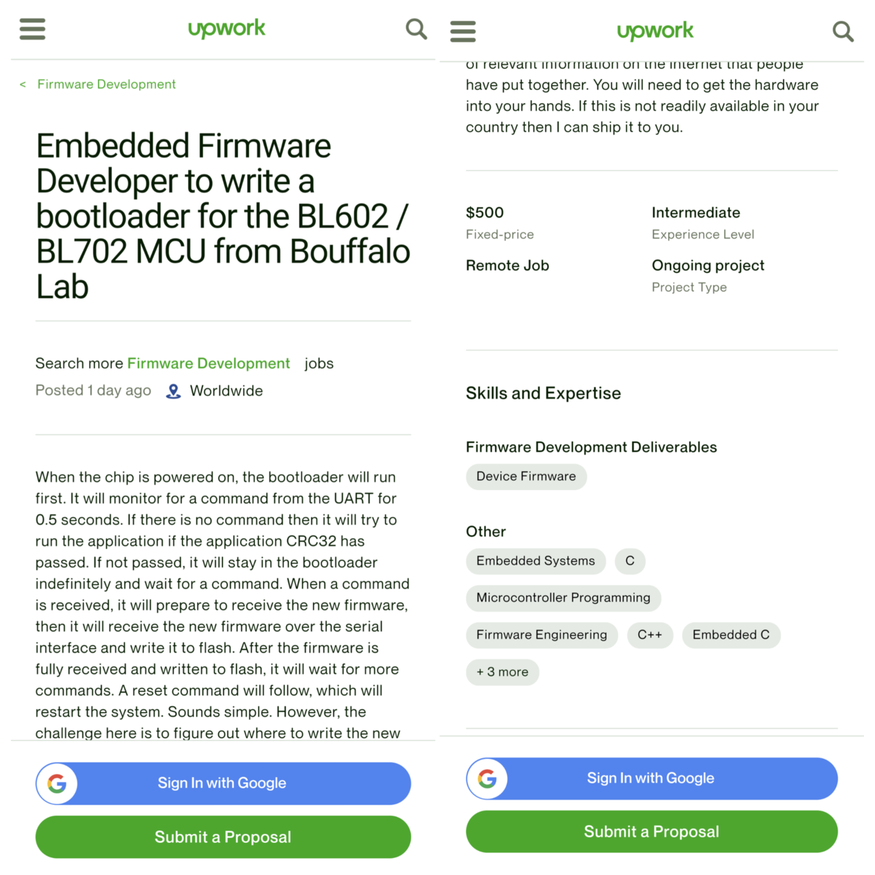Click search magnifier in right panel

842,31
